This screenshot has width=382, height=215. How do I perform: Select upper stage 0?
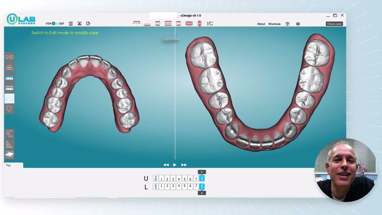(155, 179)
